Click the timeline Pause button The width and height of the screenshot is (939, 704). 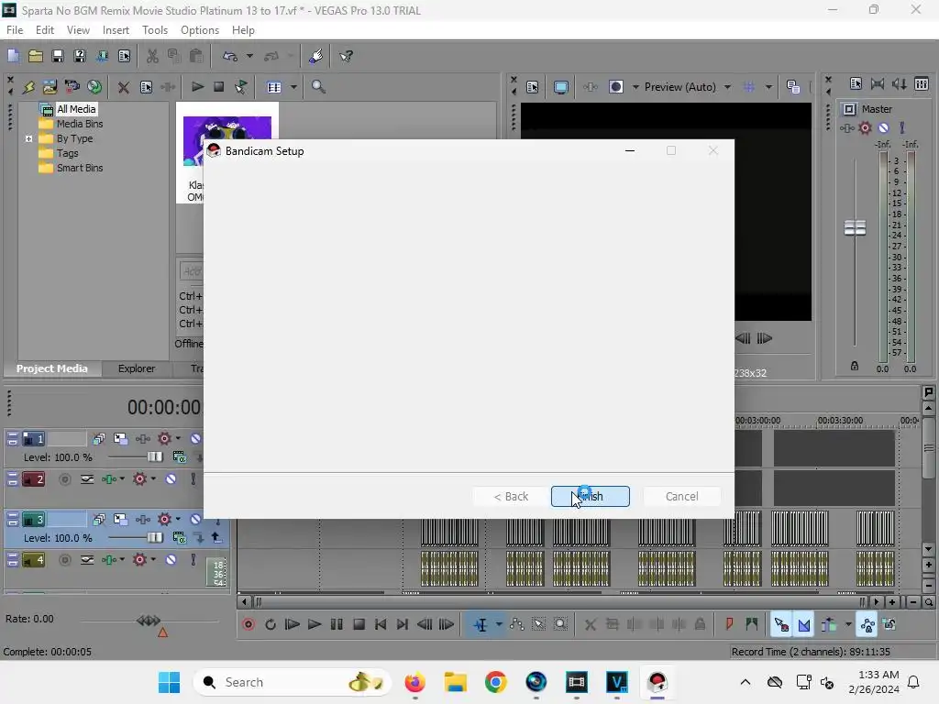click(x=337, y=624)
